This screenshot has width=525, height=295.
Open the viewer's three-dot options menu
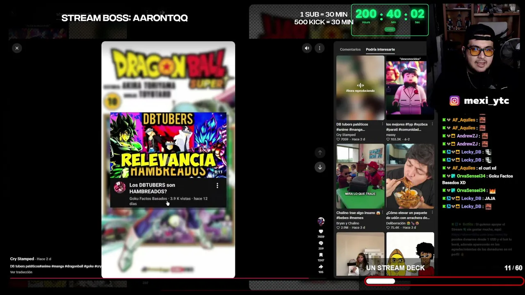point(320,48)
